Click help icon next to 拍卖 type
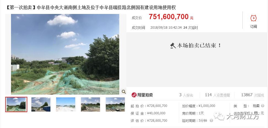Screen dimensions: 268x128 (x=262, y=106)
